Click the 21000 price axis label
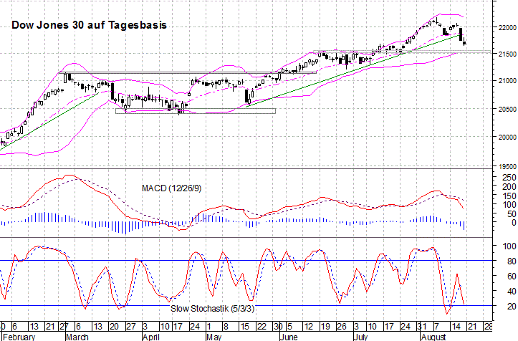Viewport: 518px width, 341px height. click(x=507, y=81)
